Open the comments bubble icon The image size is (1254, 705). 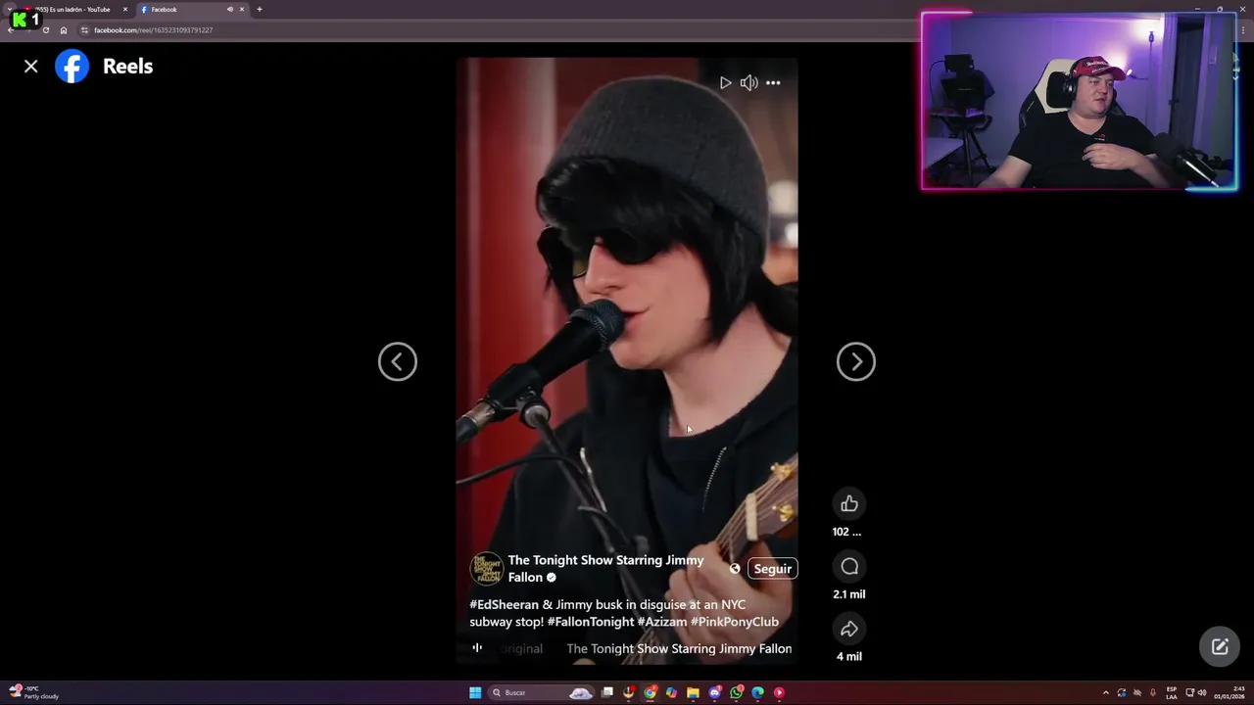[849, 567]
